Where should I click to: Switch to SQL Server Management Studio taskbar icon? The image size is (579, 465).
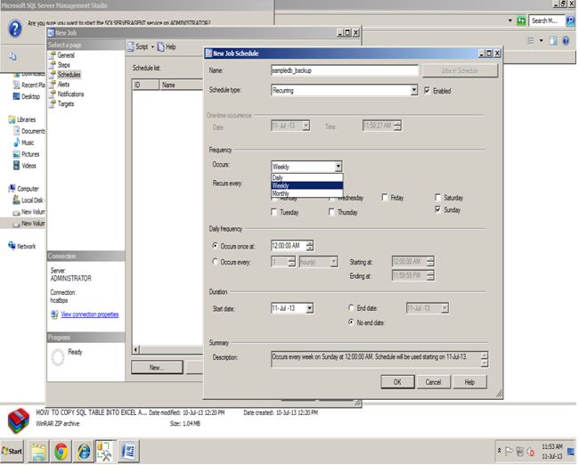coord(106,451)
